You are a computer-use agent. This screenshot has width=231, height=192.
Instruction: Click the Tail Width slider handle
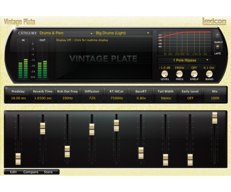click(x=166, y=160)
